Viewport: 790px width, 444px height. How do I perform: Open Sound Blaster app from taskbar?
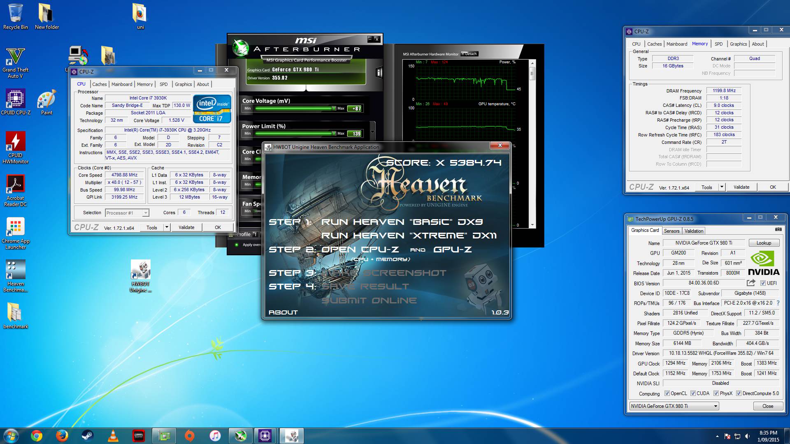click(139, 436)
